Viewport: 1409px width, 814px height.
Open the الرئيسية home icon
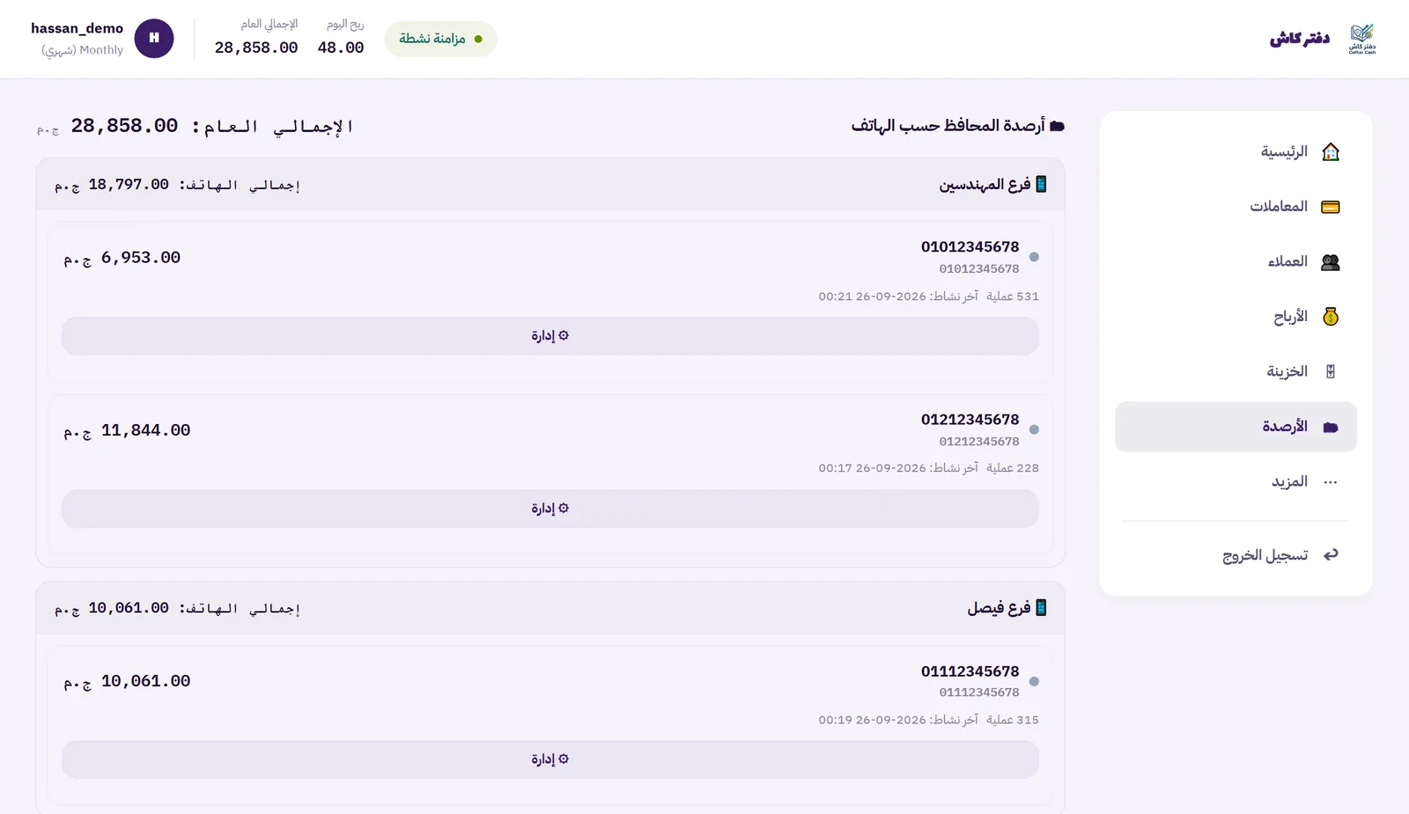(x=1331, y=151)
